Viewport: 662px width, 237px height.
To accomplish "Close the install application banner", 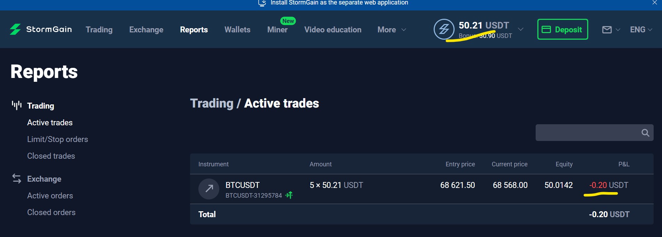I will tap(654, 3).
